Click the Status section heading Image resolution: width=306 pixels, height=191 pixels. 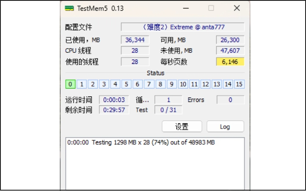[156, 73]
